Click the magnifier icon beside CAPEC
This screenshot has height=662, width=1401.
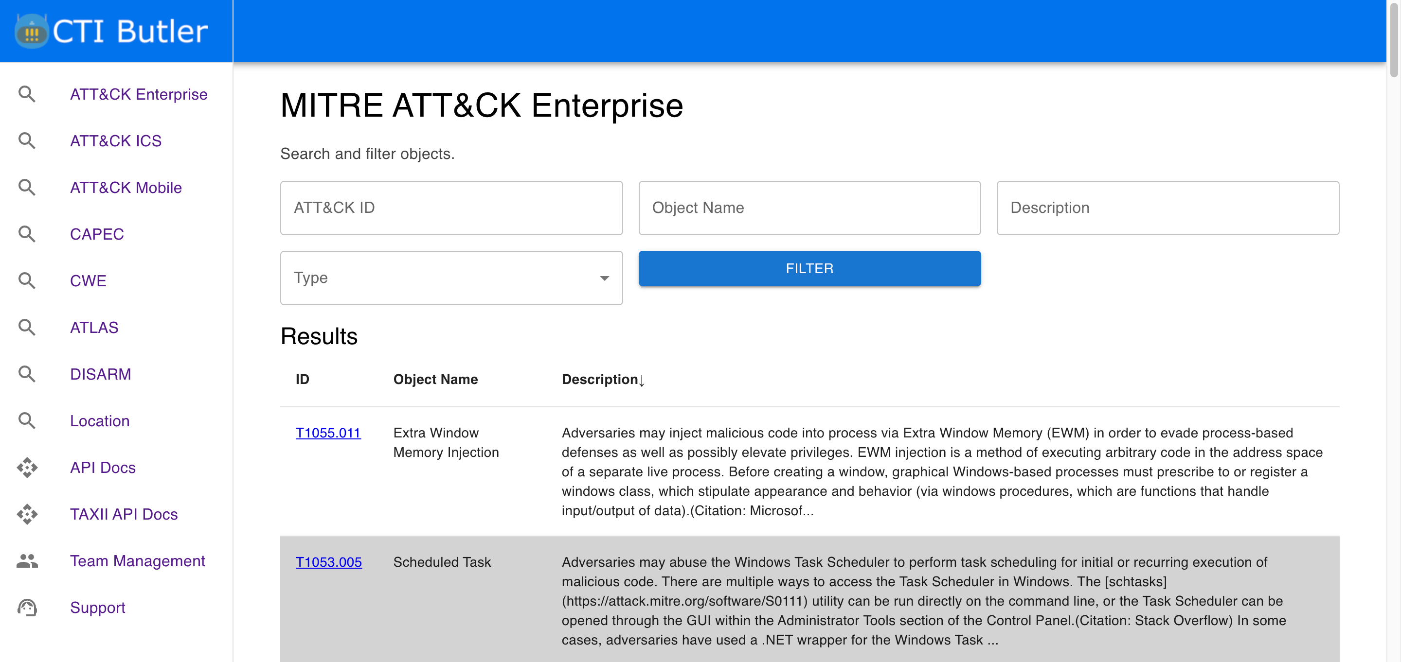pos(27,234)
